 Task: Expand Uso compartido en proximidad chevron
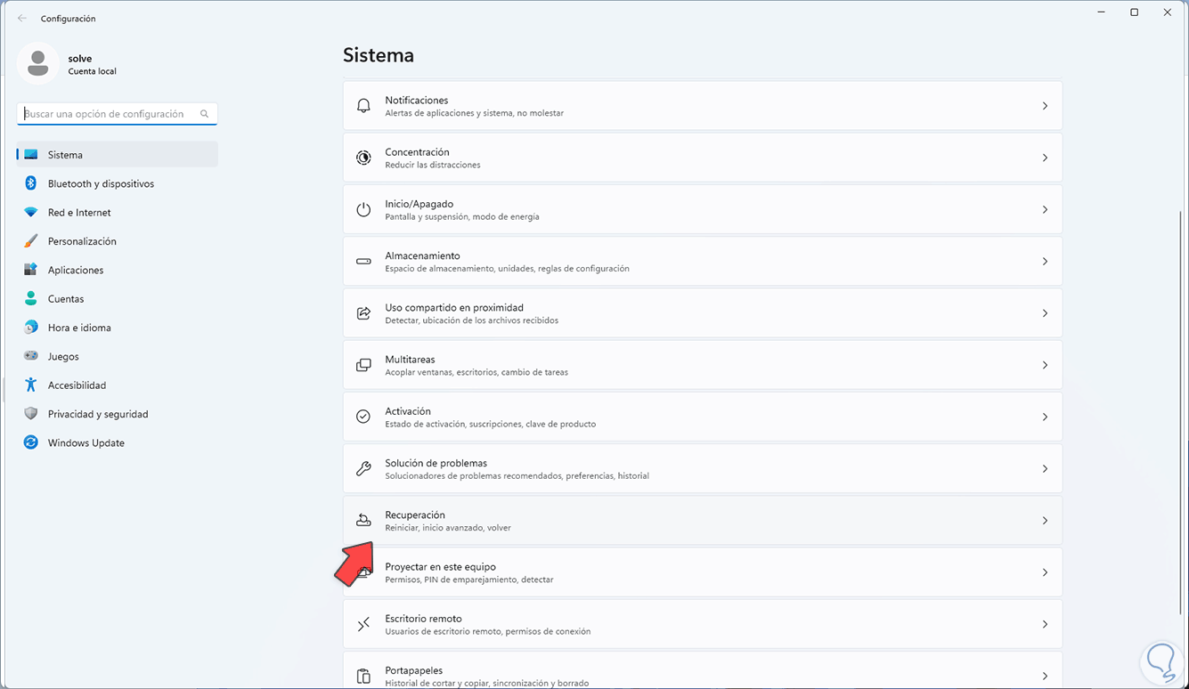[x=1045, y=313]
